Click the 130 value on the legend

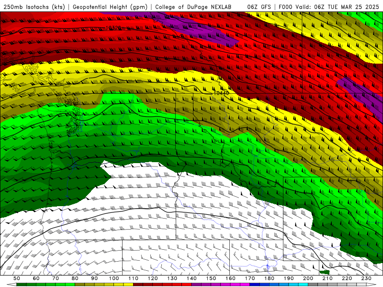tap(172, 278)
